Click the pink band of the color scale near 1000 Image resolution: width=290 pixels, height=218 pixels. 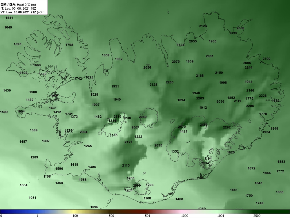(182, 212)
